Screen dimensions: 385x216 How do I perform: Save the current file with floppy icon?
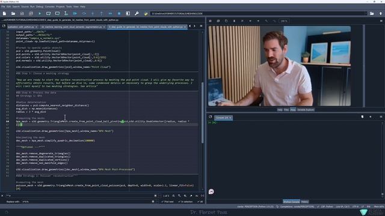pyautogui.click(x=22, y=13)
